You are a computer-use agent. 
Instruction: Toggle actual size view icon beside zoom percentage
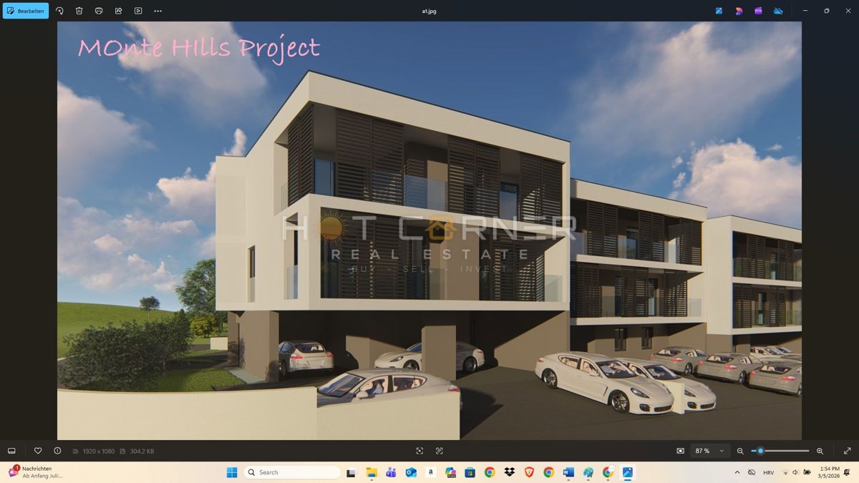coord(680,451)
